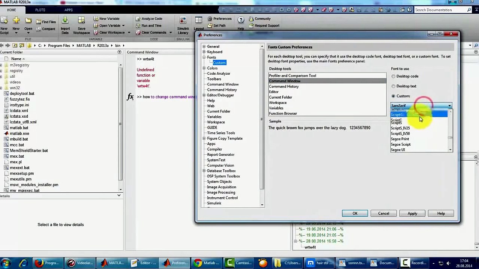Viewport: 479px width, 269px height.
Task: Click the Request Support icon
Action: pos(251,25)
